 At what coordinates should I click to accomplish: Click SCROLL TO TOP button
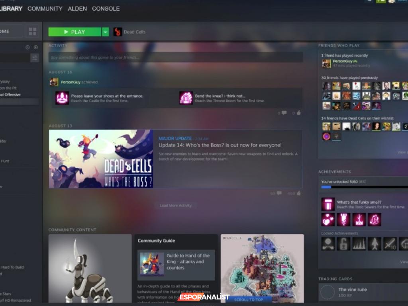(249, 300)
